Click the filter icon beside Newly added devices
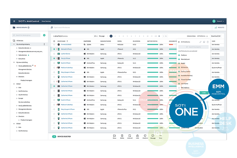237x158 pixels. tap(33, 66)
